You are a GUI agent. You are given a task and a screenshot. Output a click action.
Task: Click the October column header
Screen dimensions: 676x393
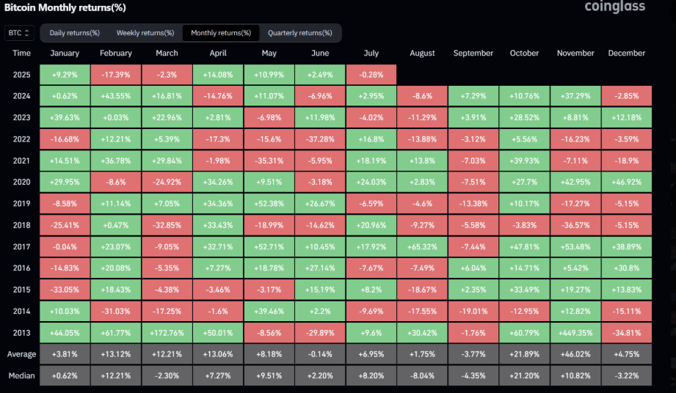point(524,53)
